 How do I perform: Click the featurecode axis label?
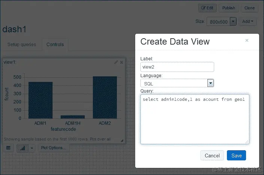pyautogui.click(x=63, y=129)
